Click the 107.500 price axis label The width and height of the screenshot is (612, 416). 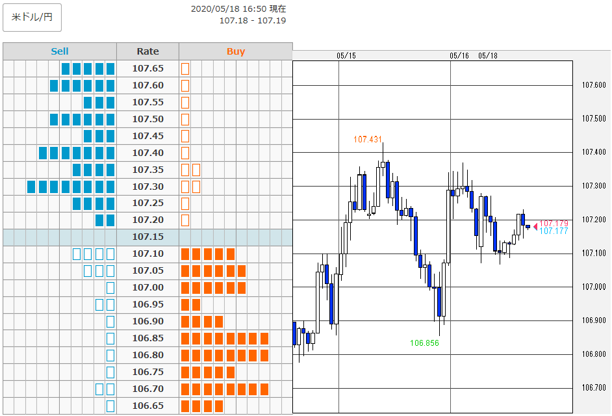click(594, 119)
